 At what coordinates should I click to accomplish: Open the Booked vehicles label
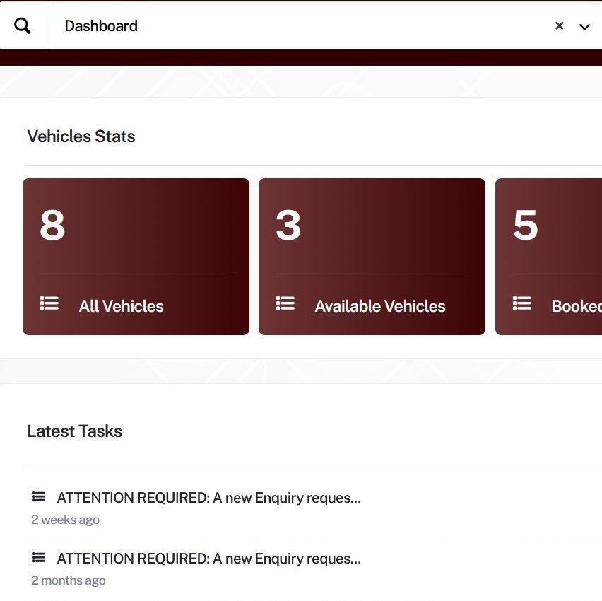[576, 306]
